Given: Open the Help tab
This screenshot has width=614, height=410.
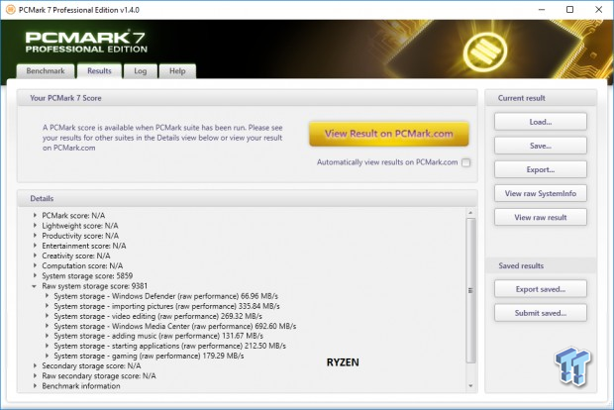Looking at the screenshot, I should 177,71.
